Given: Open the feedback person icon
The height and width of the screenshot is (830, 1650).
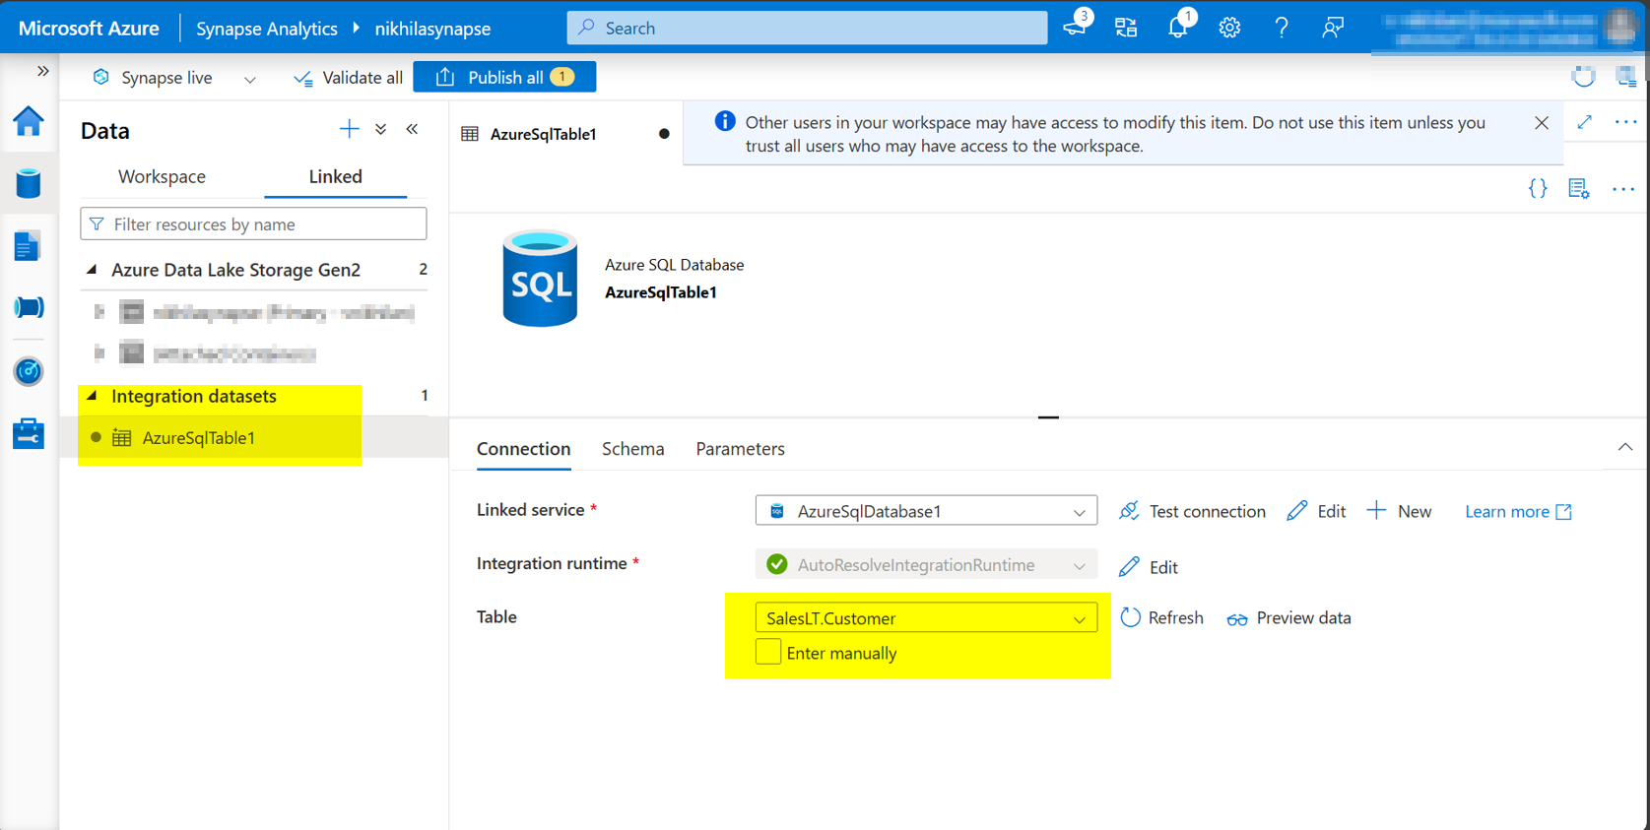Looking at the screenshot, I should pyautogui.click(x=1332, y=28).
